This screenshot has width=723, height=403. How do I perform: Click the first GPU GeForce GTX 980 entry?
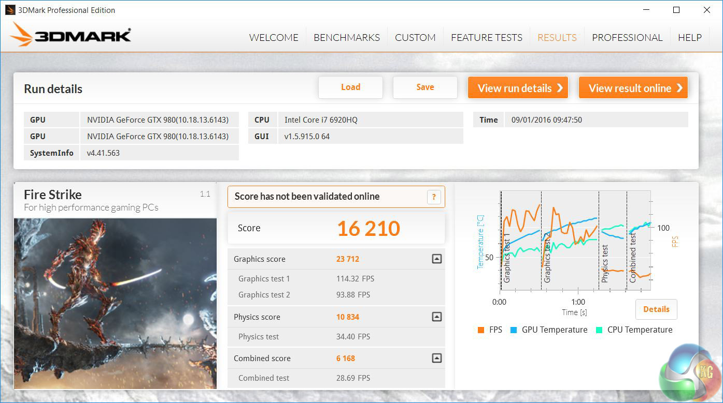pos(158,120)
